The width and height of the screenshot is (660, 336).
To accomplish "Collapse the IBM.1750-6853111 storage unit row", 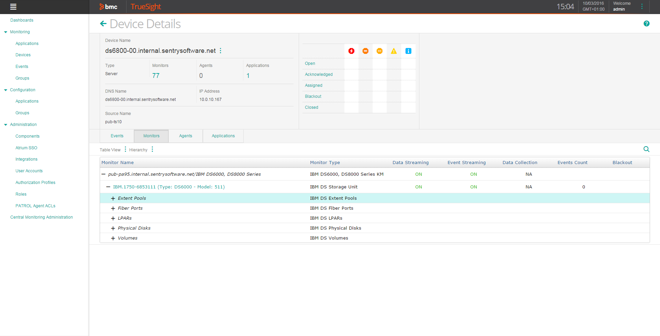I will point(108,187).
